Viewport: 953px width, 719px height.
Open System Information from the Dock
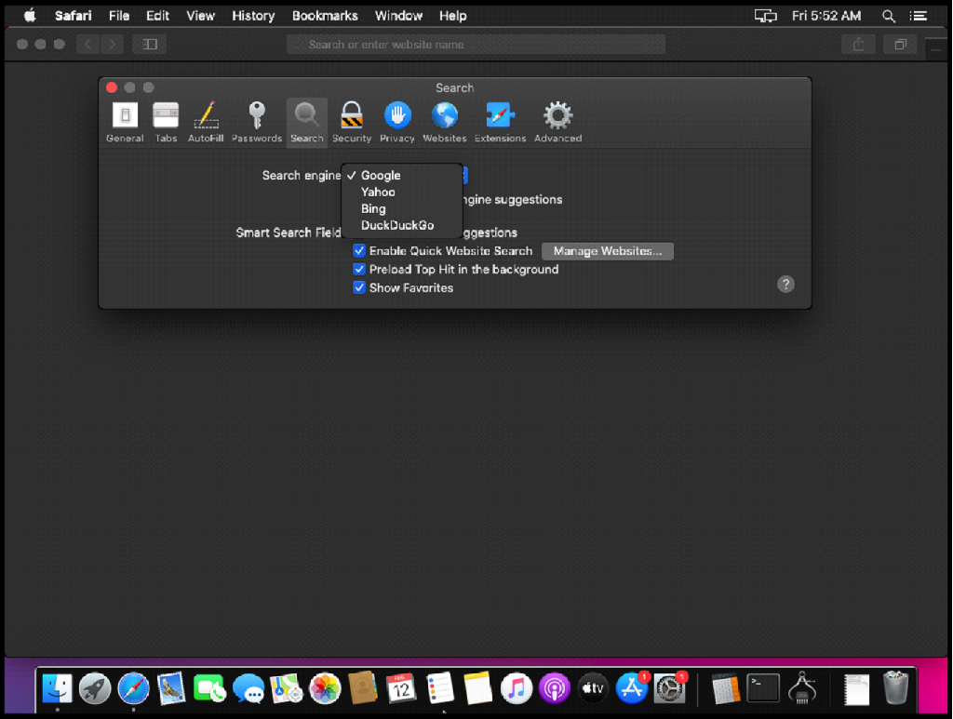(801, 688)
